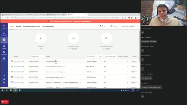Click the Присоединяйтесь link in orange banner

(86, 21)
